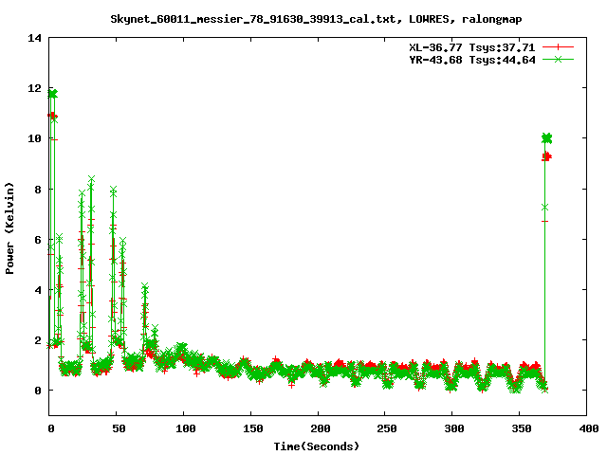Screen dimensions: 607x455
Task: Click the green YR legend line sample
Action: tap(558, 59)
